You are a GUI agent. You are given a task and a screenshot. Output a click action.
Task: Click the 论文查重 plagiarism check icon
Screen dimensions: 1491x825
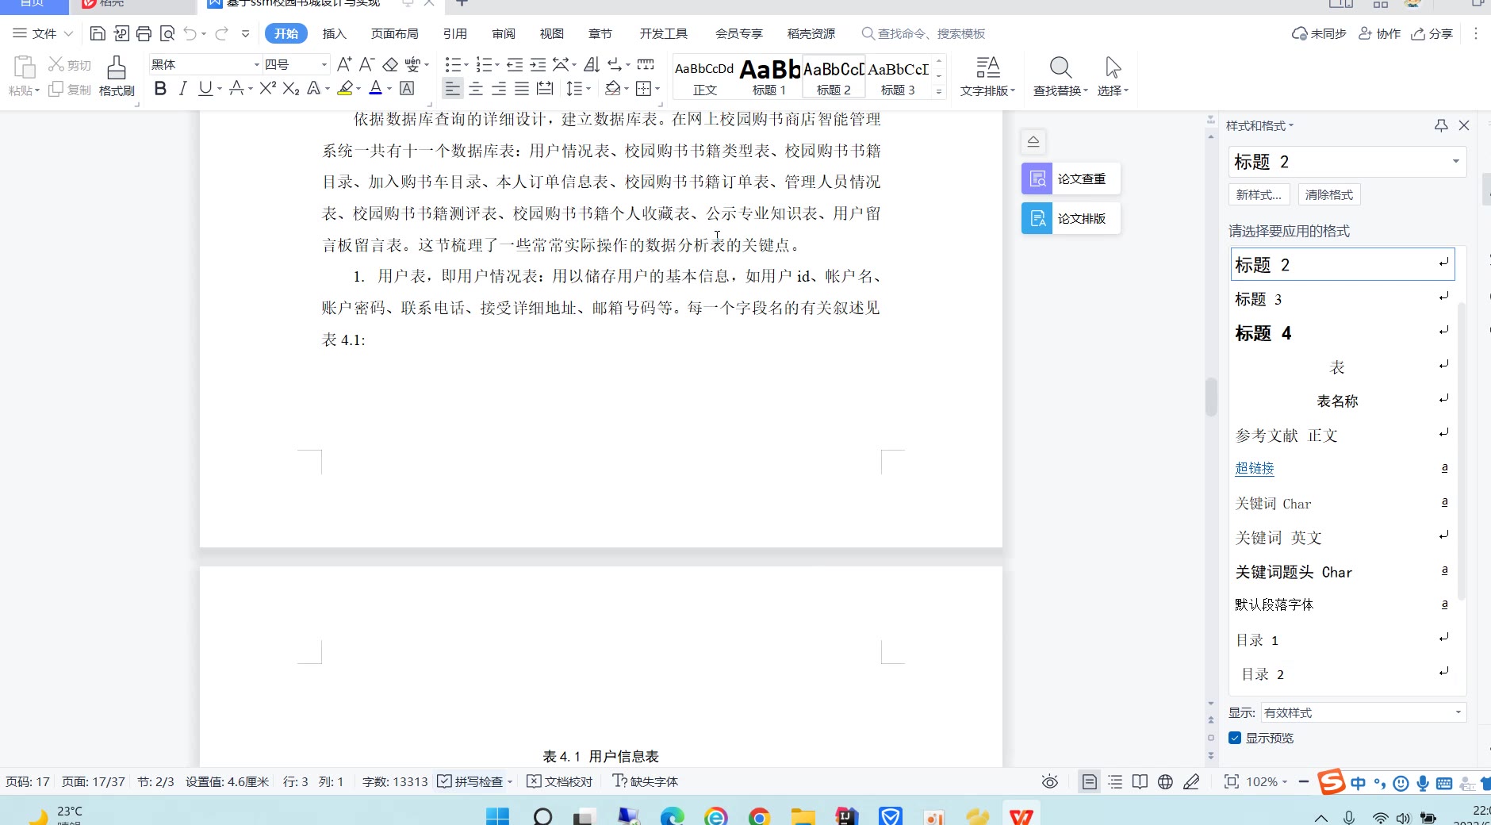coord(1037,178)
